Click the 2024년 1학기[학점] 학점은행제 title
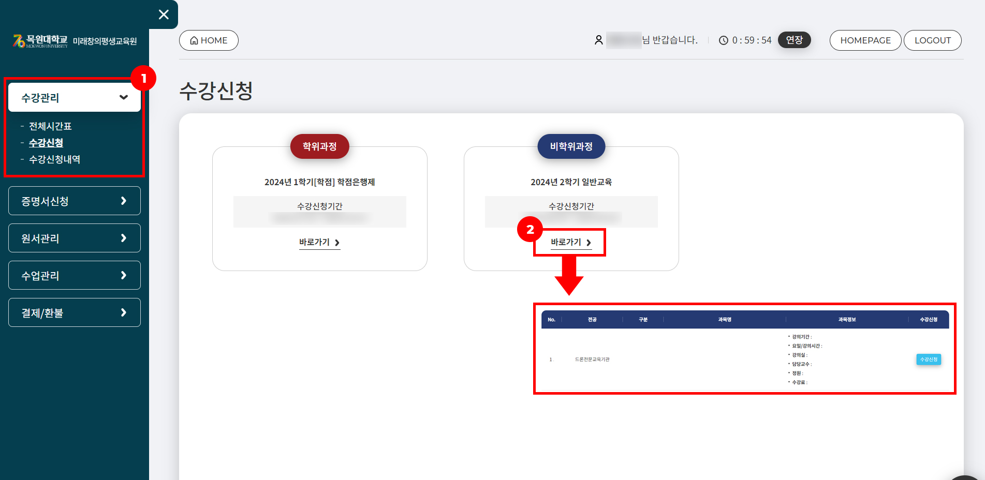Screen dimensions: 985x480 319,182
